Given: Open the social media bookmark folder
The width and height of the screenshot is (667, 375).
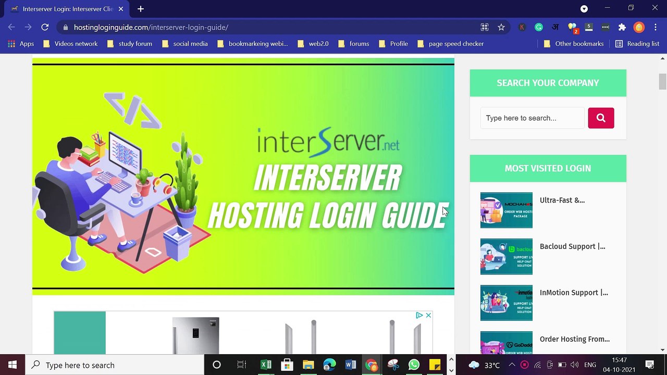Looking at the screenshot, I should 185,44.
